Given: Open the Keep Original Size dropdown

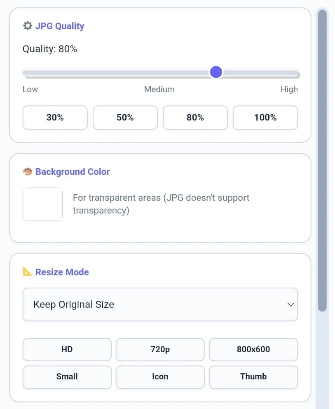Looking at the screenshot, I should click(x=160, y=304).
